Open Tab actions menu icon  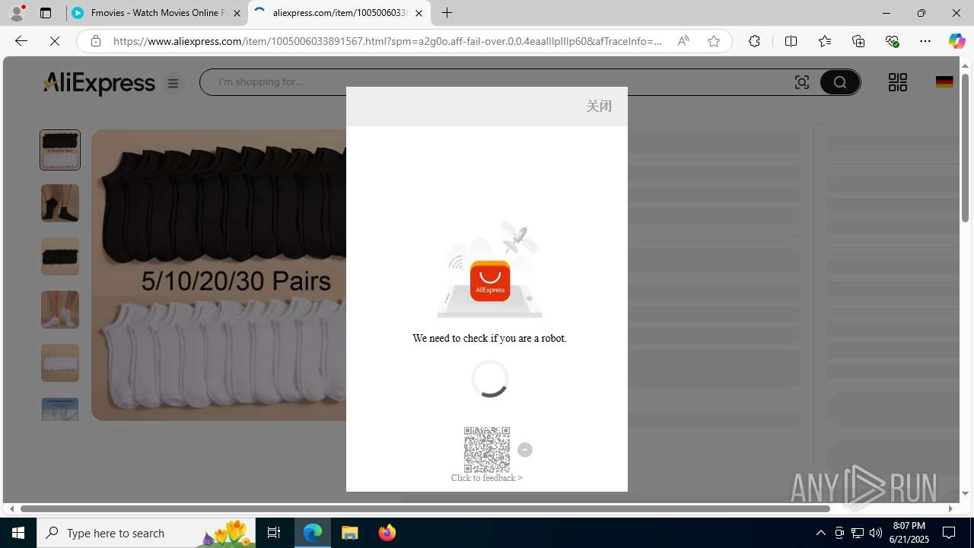tap(46, 13)
